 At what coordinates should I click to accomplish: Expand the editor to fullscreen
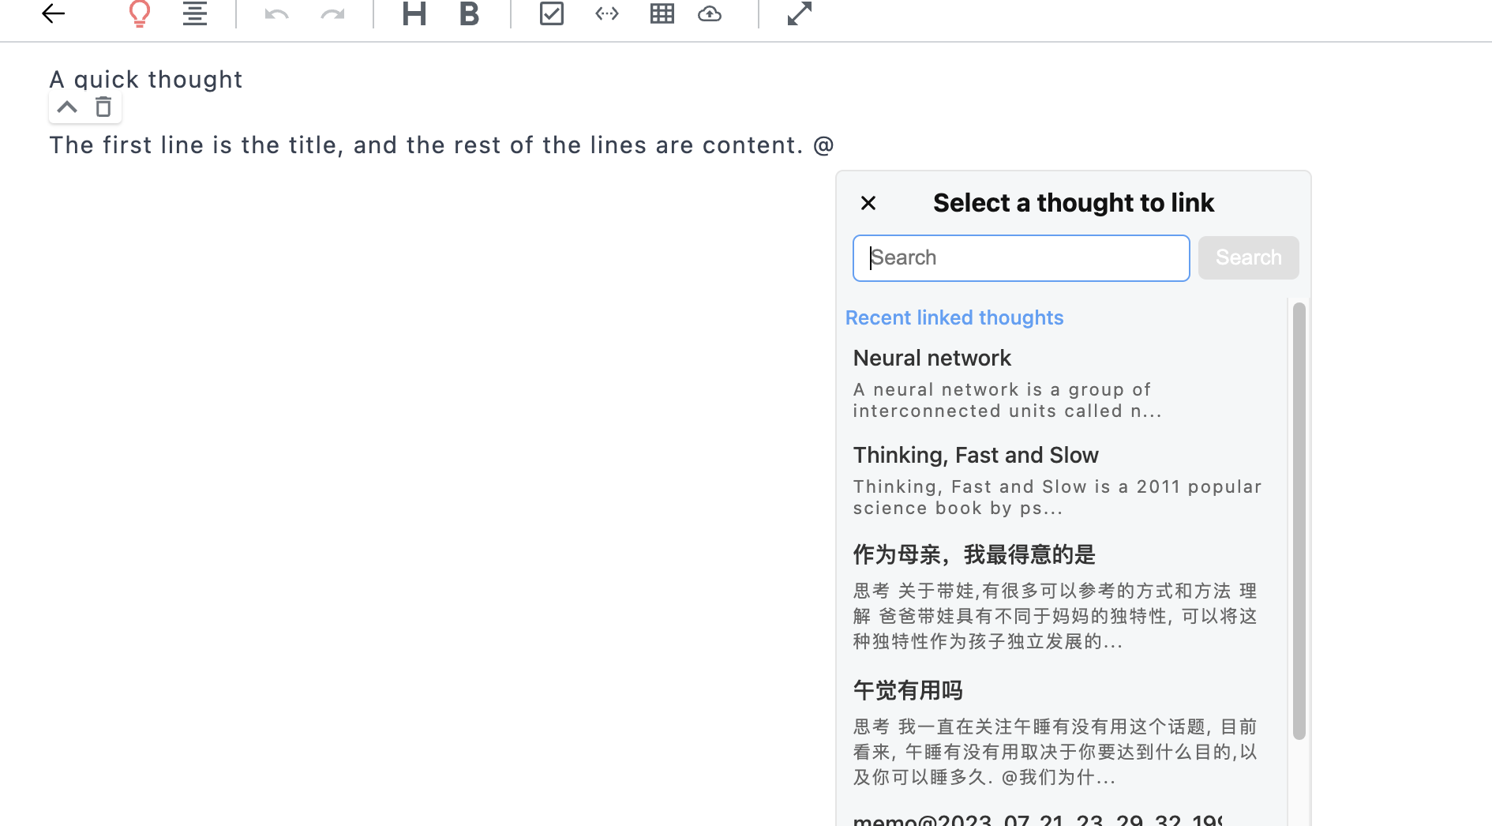pos(800,13)
